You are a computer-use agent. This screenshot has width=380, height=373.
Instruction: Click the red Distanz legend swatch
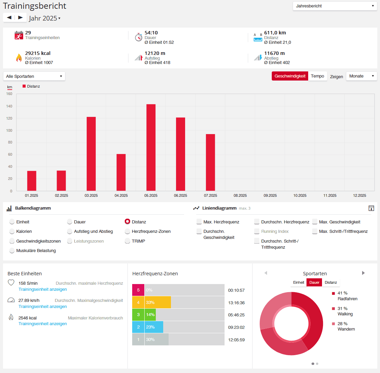[24, 86]
